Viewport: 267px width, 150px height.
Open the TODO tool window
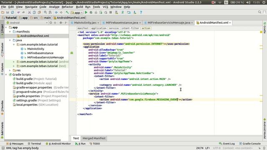tap(95, 144)
